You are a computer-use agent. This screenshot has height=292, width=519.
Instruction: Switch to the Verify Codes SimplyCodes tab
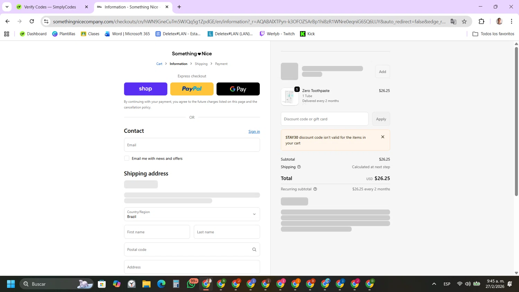pos(50,7)
